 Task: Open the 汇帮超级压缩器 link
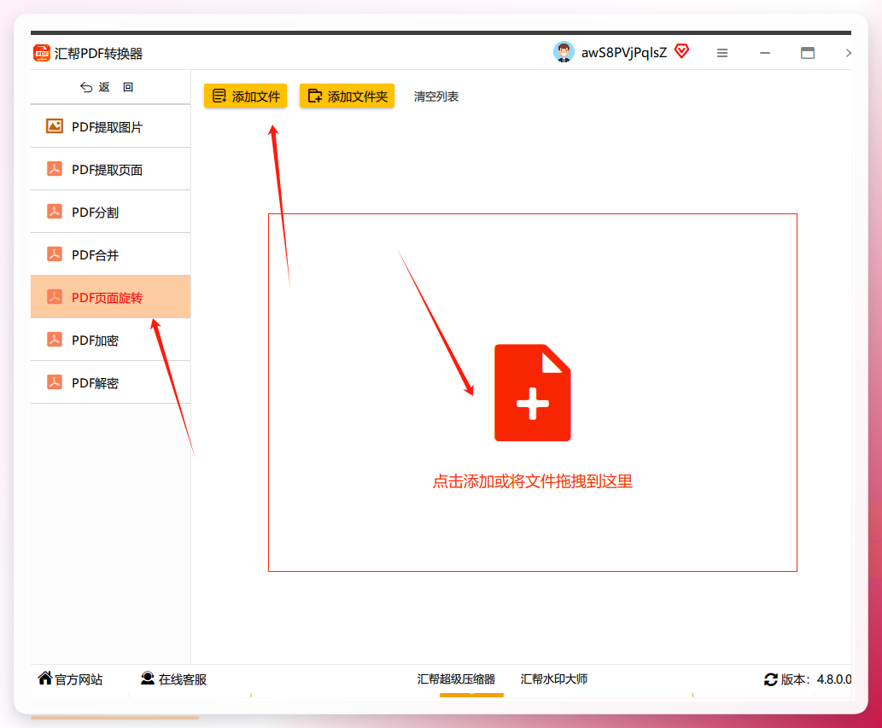pyautogui.click(x=456, y=679)
